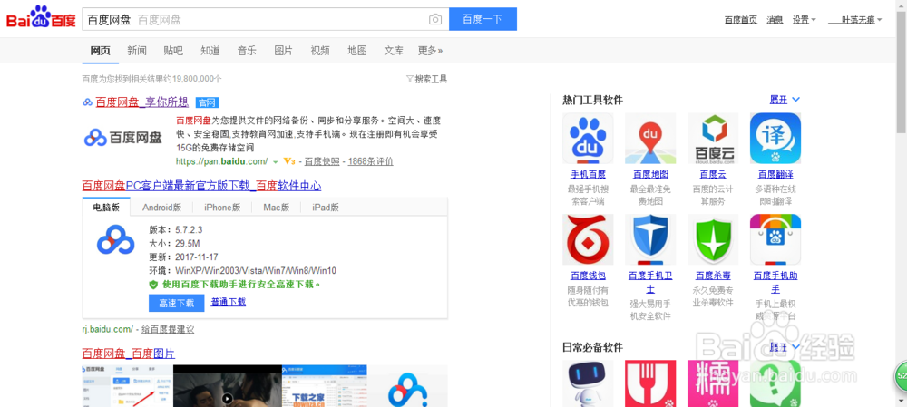Open the 百度网盘PC客户端 download result link
Screen dimensions: 907x407
tap(202, 186)
